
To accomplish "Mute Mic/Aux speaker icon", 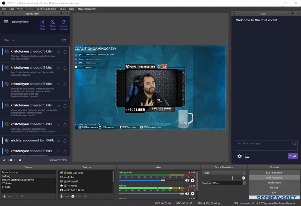I will coord(187,194).
